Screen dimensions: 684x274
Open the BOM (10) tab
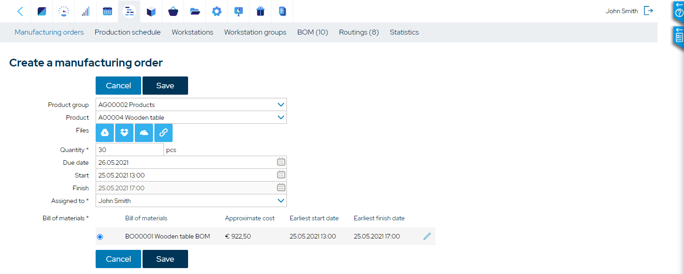(312, 32)
